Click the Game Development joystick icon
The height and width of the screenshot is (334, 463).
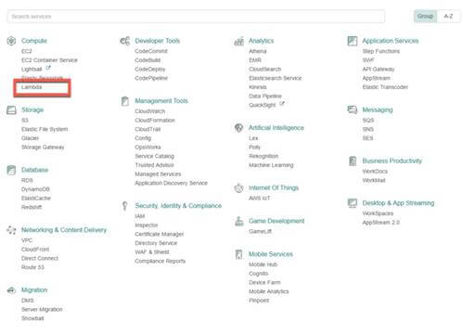(x=238, y=221)
